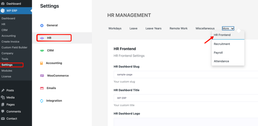Click the CRM handshake icon
258x126 pixels.
pyautogui.click(x=42, y=51)
